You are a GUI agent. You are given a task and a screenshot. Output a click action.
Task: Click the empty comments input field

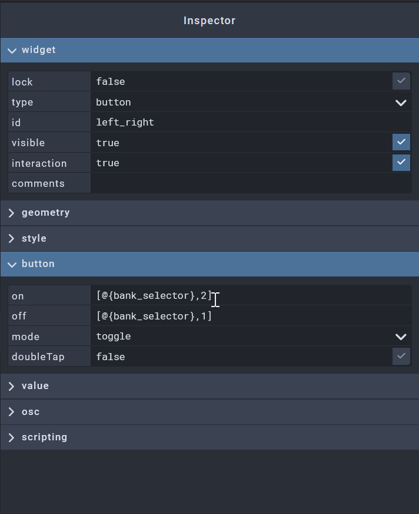click(250, 183)
